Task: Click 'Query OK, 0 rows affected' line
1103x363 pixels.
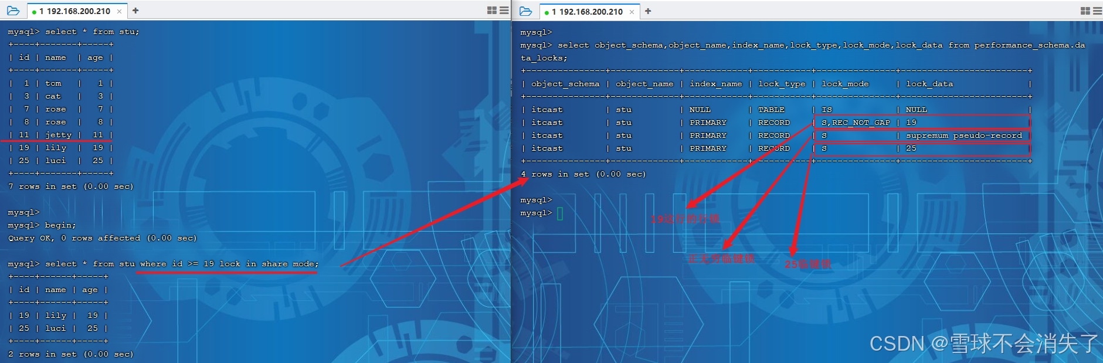Action: 103,238
